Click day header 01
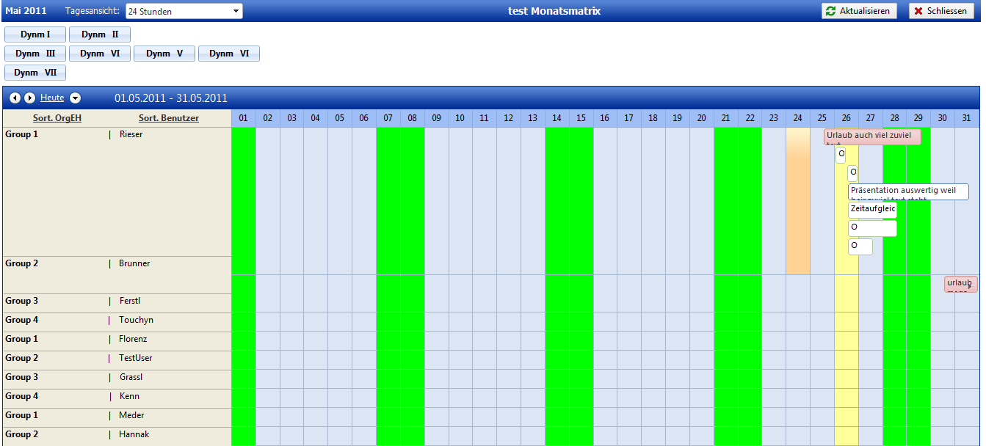986x446 pixels. [243, 118]
